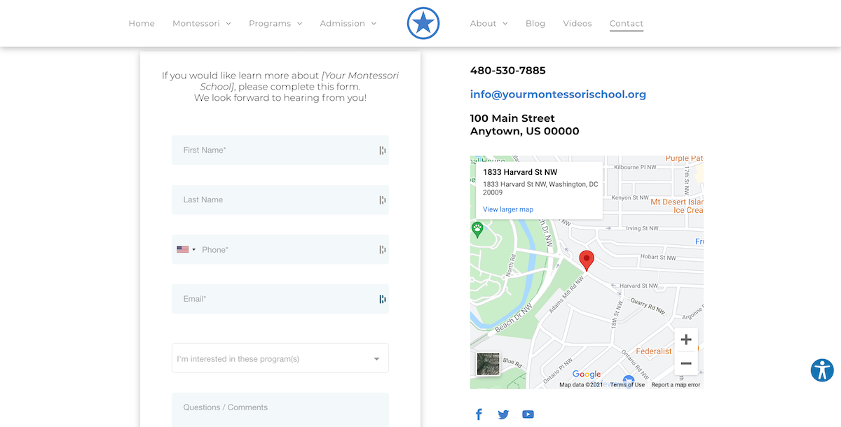Open the accessibility options widget
The width and height of the screenshot is (841, 427).
[x=822, y=370]
